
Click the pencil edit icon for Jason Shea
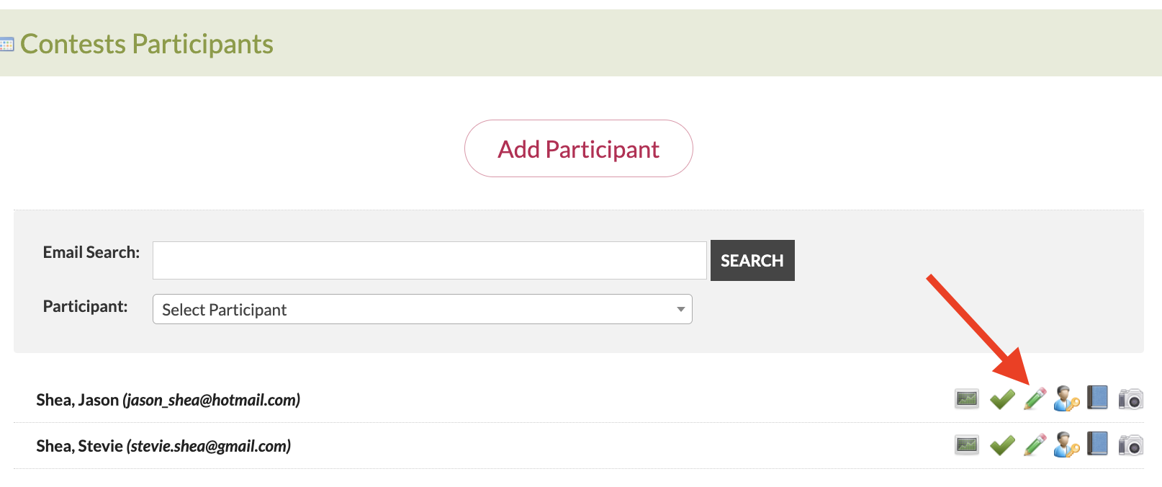click(1035, 398)
